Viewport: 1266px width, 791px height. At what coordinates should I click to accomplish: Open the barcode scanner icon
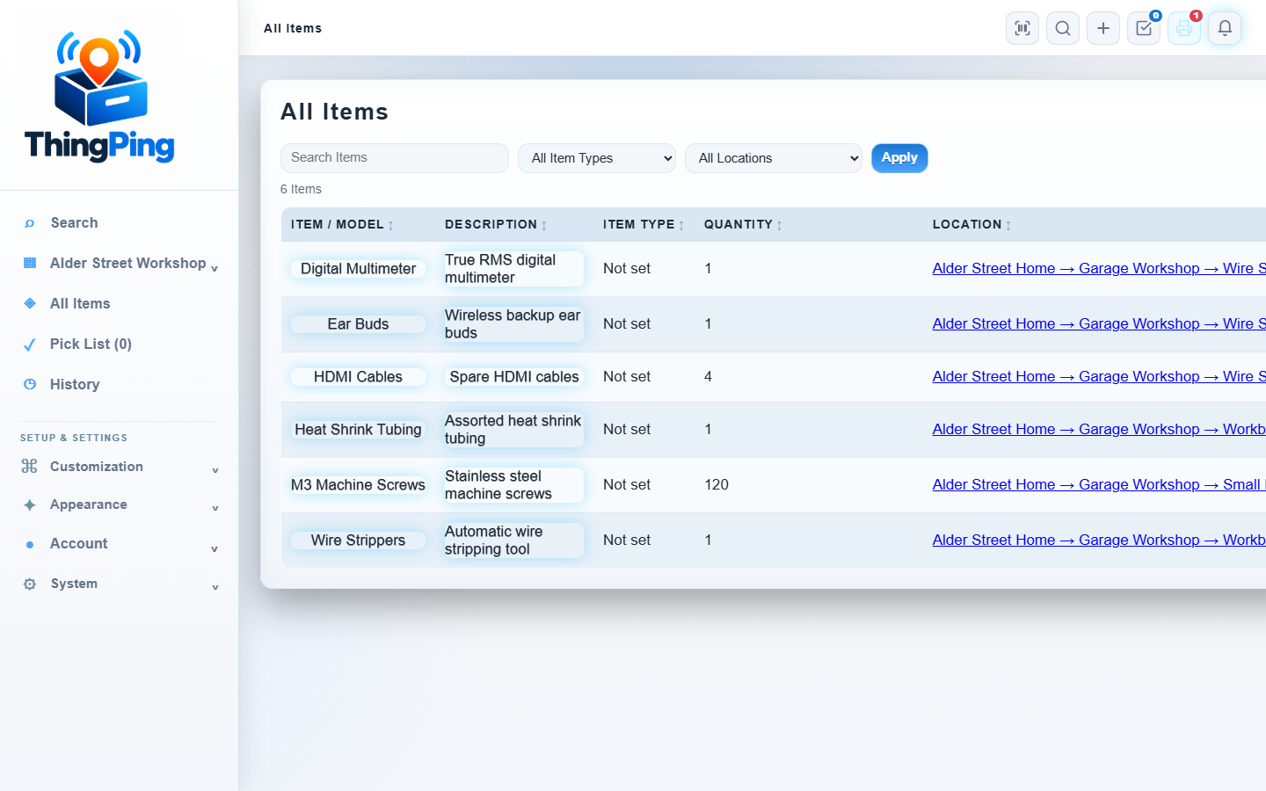tap(1022, 28)
